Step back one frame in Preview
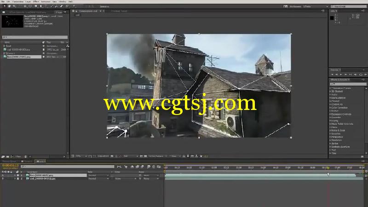The image size is (368, 207). tap(336, 75)
